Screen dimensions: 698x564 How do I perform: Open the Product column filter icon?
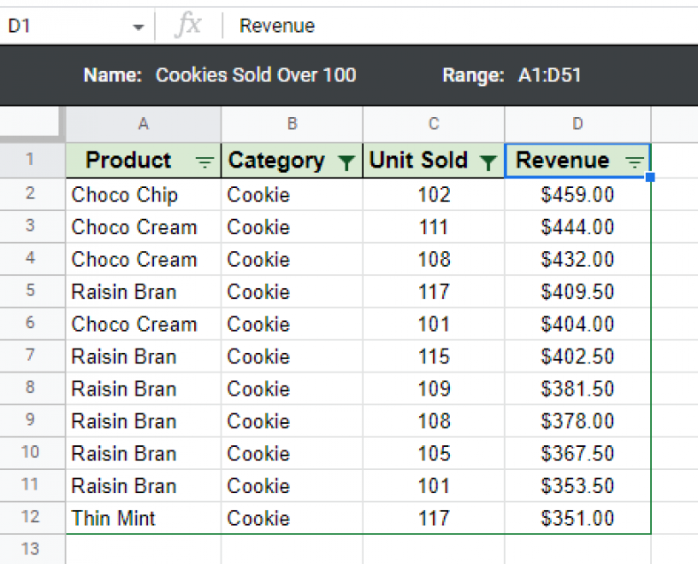(205, 161)
